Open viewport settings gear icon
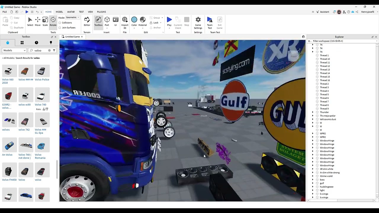The width and height of the screenshot is (379, 213). click(303, 37)
